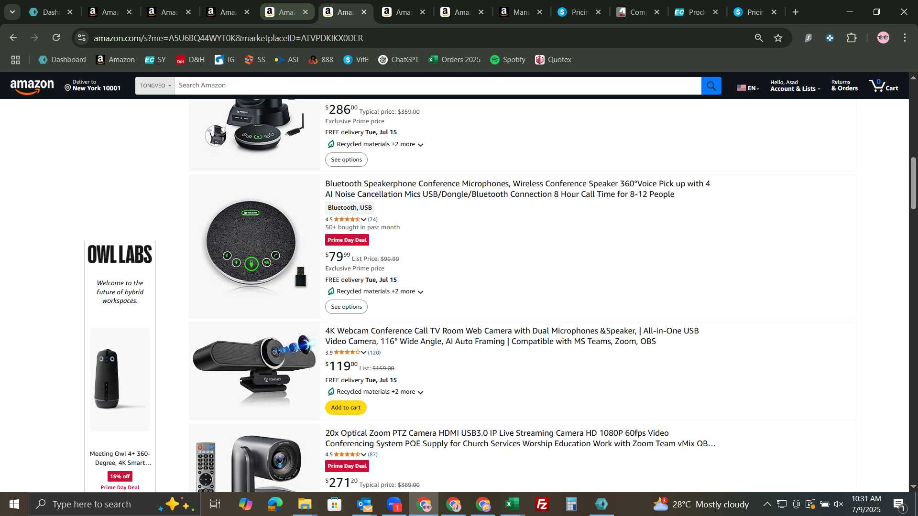Bookmark this page with the star icon
The width and height of the screenshot is (918, 516).
778,38
